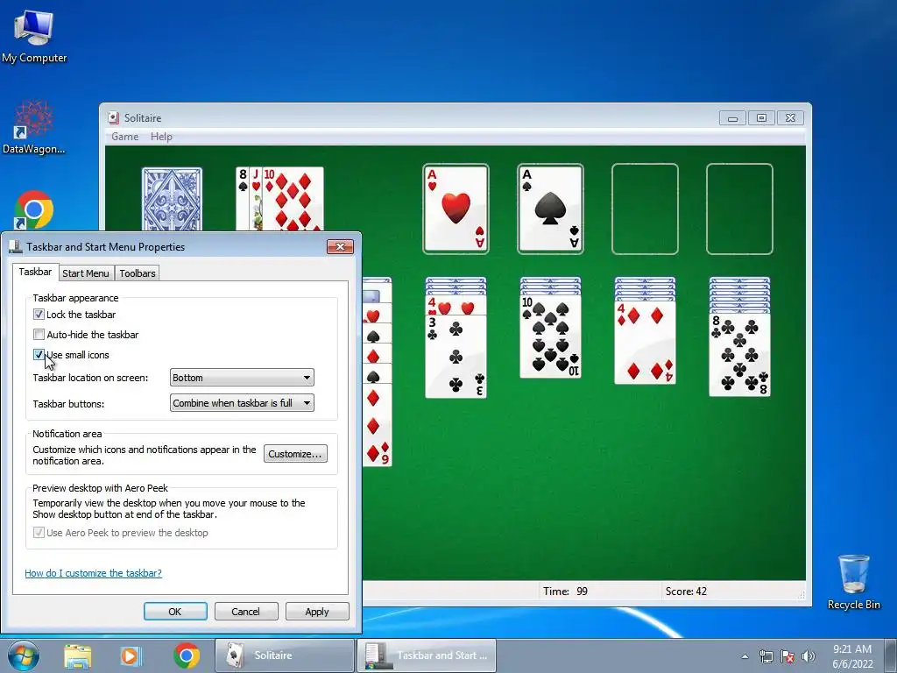Open the Action Center flag icon

[x=788, y=656]
